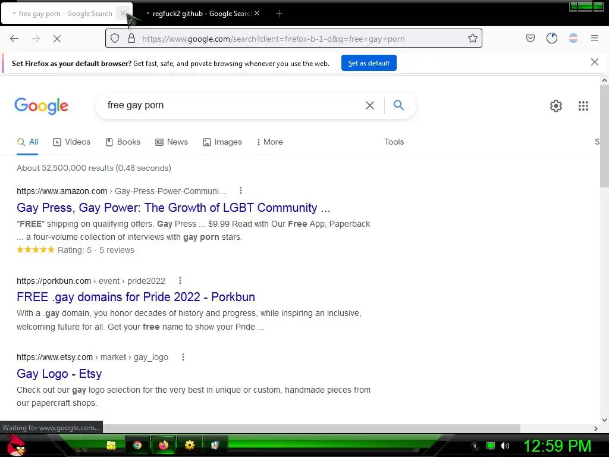This screenshot has width=609, height=457.
Task: Select the All results tab
Action: click(x=27, y=142)
